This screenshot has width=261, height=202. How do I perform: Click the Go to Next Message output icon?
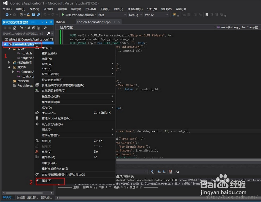(x=164, y=172)
